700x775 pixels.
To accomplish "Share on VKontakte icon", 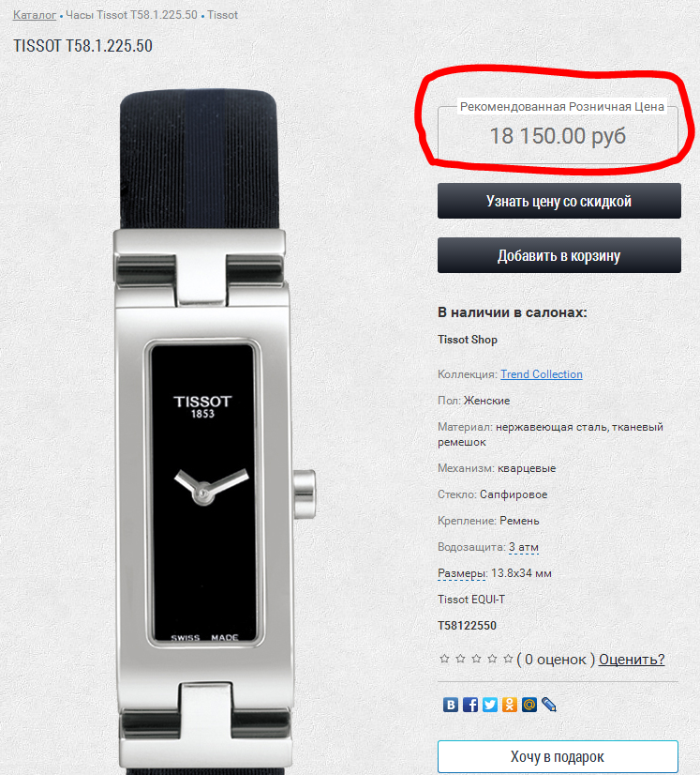I will click(x=450, y=705).
